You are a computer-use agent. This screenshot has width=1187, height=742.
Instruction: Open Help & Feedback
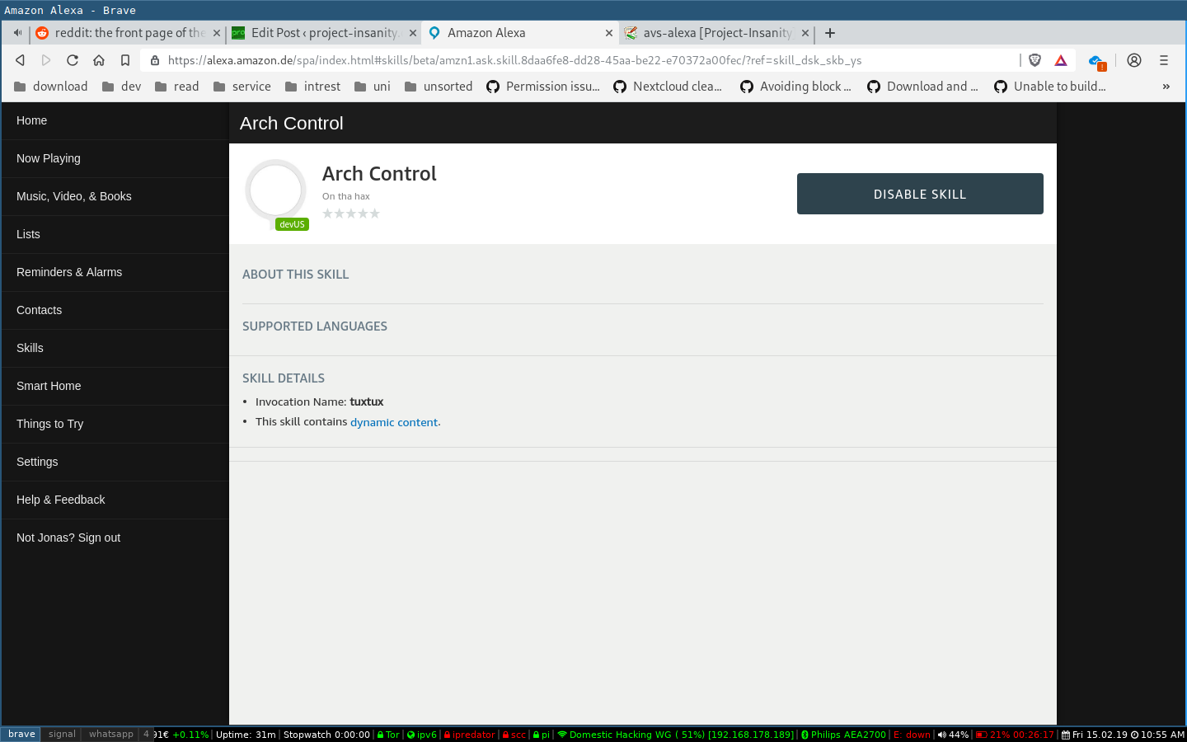[115, 500]
